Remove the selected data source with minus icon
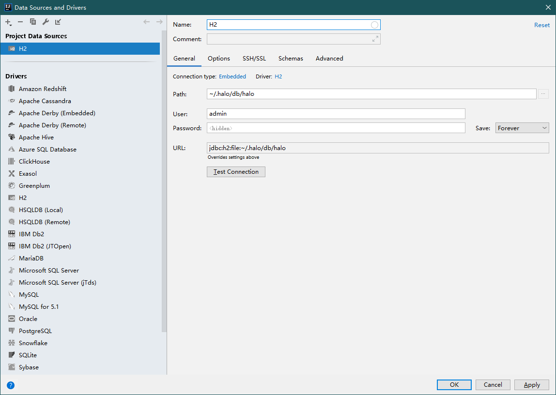The image size is (556, 395). [20, 22]
